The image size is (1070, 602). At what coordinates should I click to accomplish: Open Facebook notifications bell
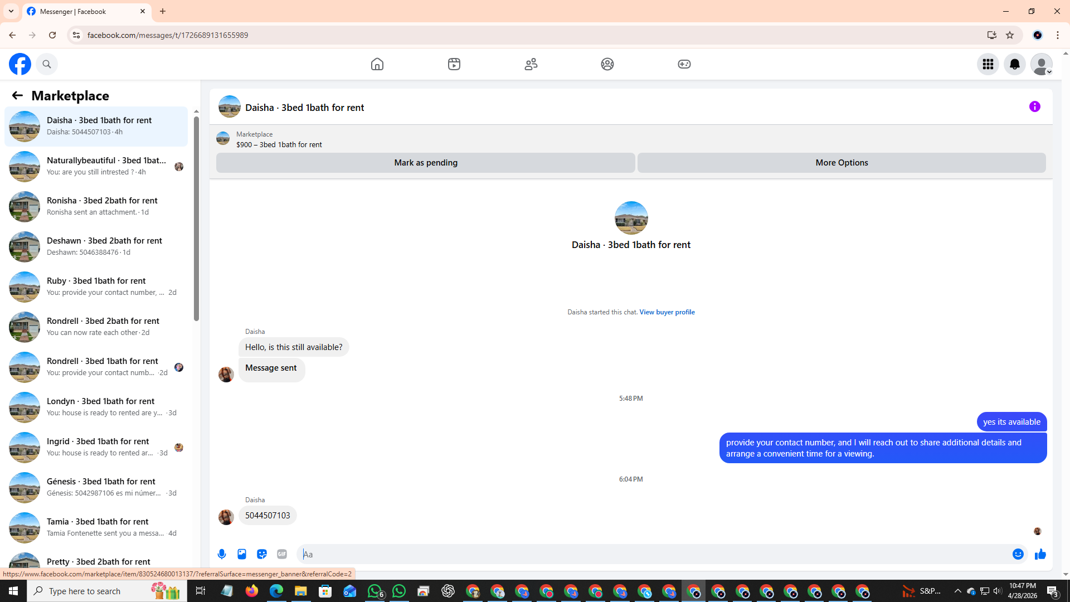1014,64
